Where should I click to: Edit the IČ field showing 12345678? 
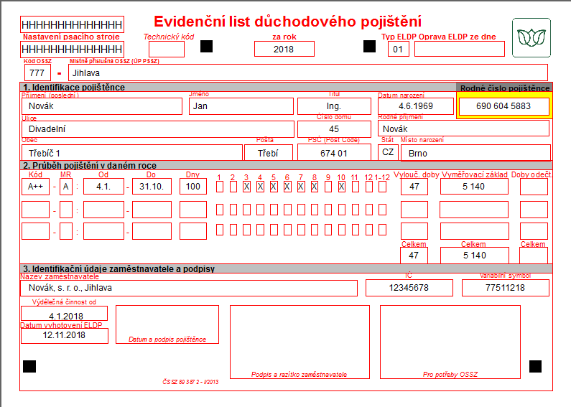[x=409, y=288]
